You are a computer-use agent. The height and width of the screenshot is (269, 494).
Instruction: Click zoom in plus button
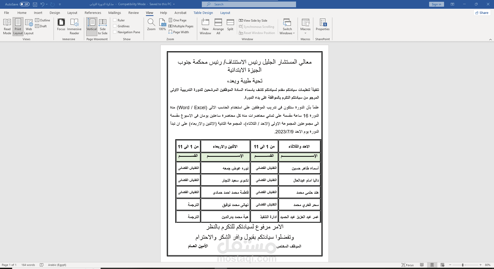pyautogui.click(x=480, y=265)
